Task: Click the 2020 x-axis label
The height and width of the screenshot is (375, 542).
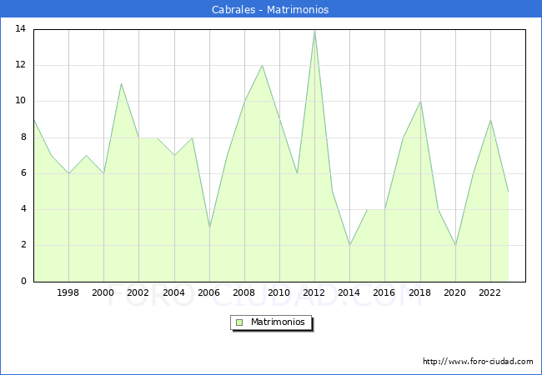Action: 454,292
